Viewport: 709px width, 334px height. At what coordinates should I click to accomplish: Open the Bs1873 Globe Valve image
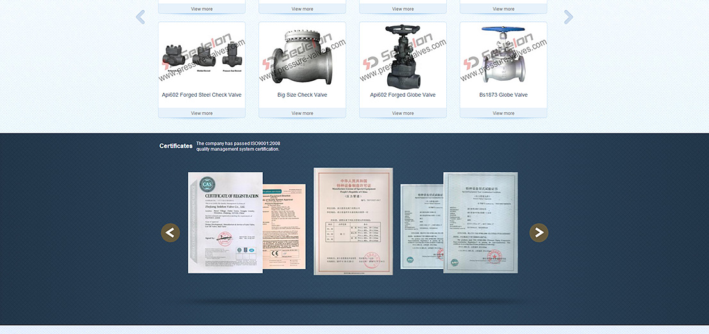(503, 56)
